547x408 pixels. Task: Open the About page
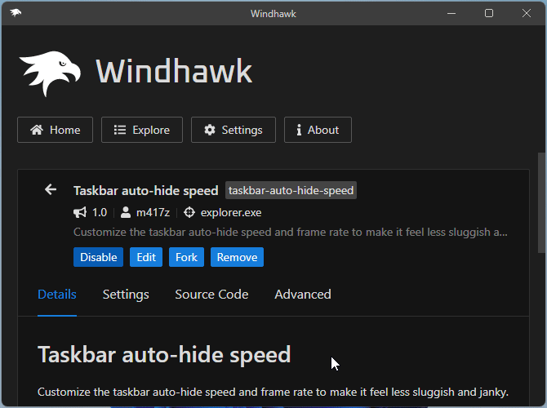[318, 130]
